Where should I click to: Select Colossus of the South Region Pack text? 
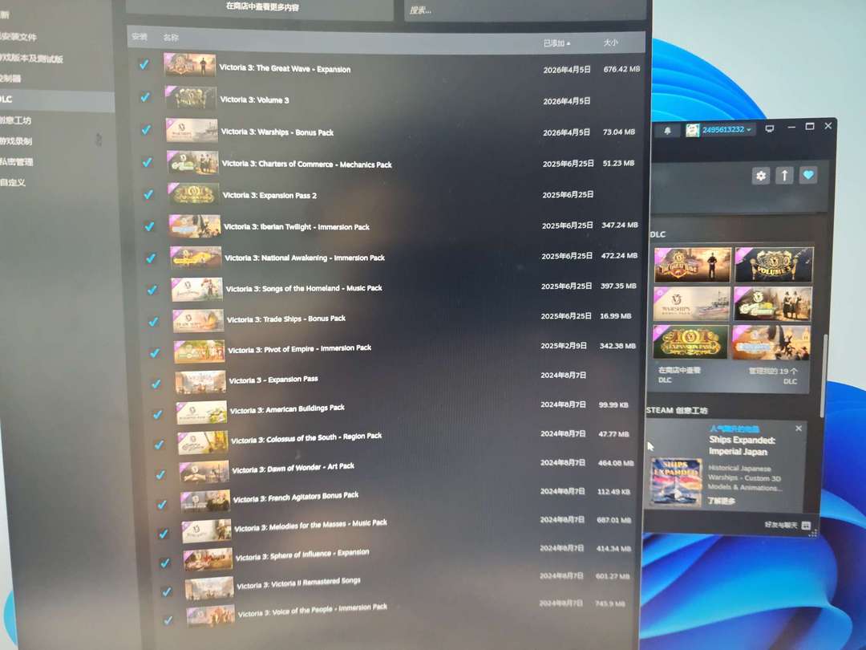tap(306, 438)
